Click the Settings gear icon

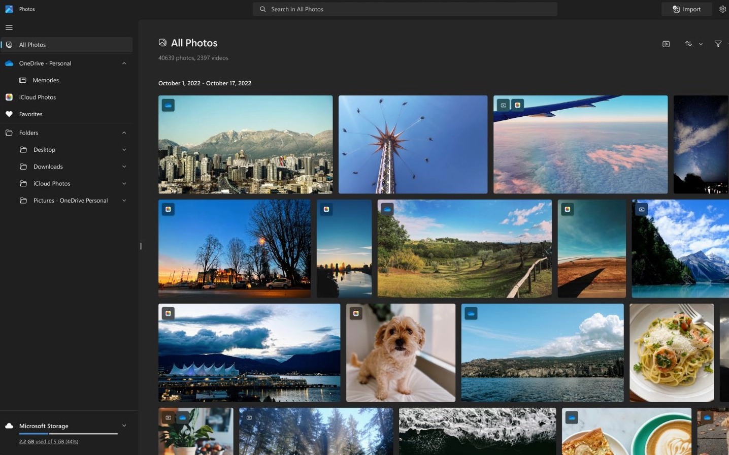pyautogui.click(x=722, y=9)
